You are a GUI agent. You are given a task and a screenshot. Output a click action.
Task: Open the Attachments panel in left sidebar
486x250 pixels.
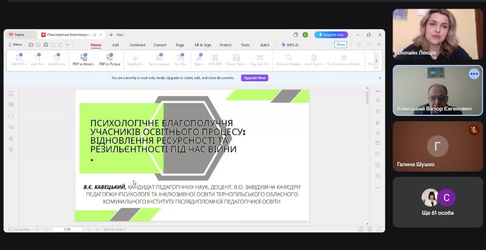11,127
